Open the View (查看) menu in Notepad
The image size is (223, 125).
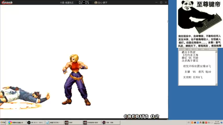200,49
